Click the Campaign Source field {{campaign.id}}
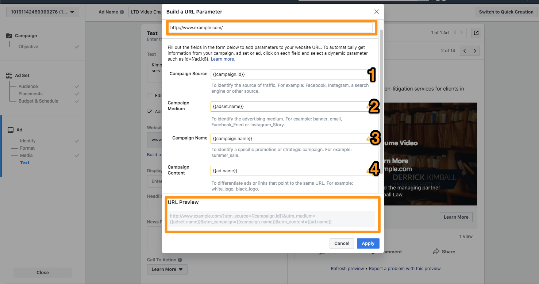The height and width of the screenshot is (284, 539). pos(291,74)
